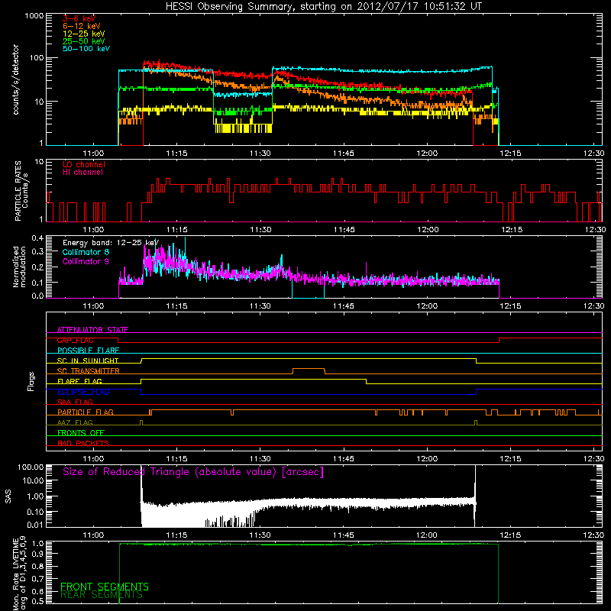This screenshot has height=611, width=611.
Task: Click the PARTICLE_FLAG label
Action: (86, 412)
